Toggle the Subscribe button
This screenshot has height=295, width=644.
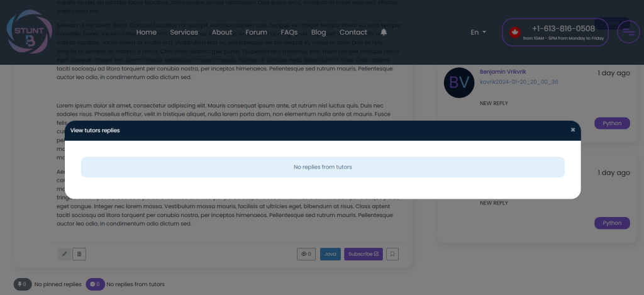pos(364,254)
